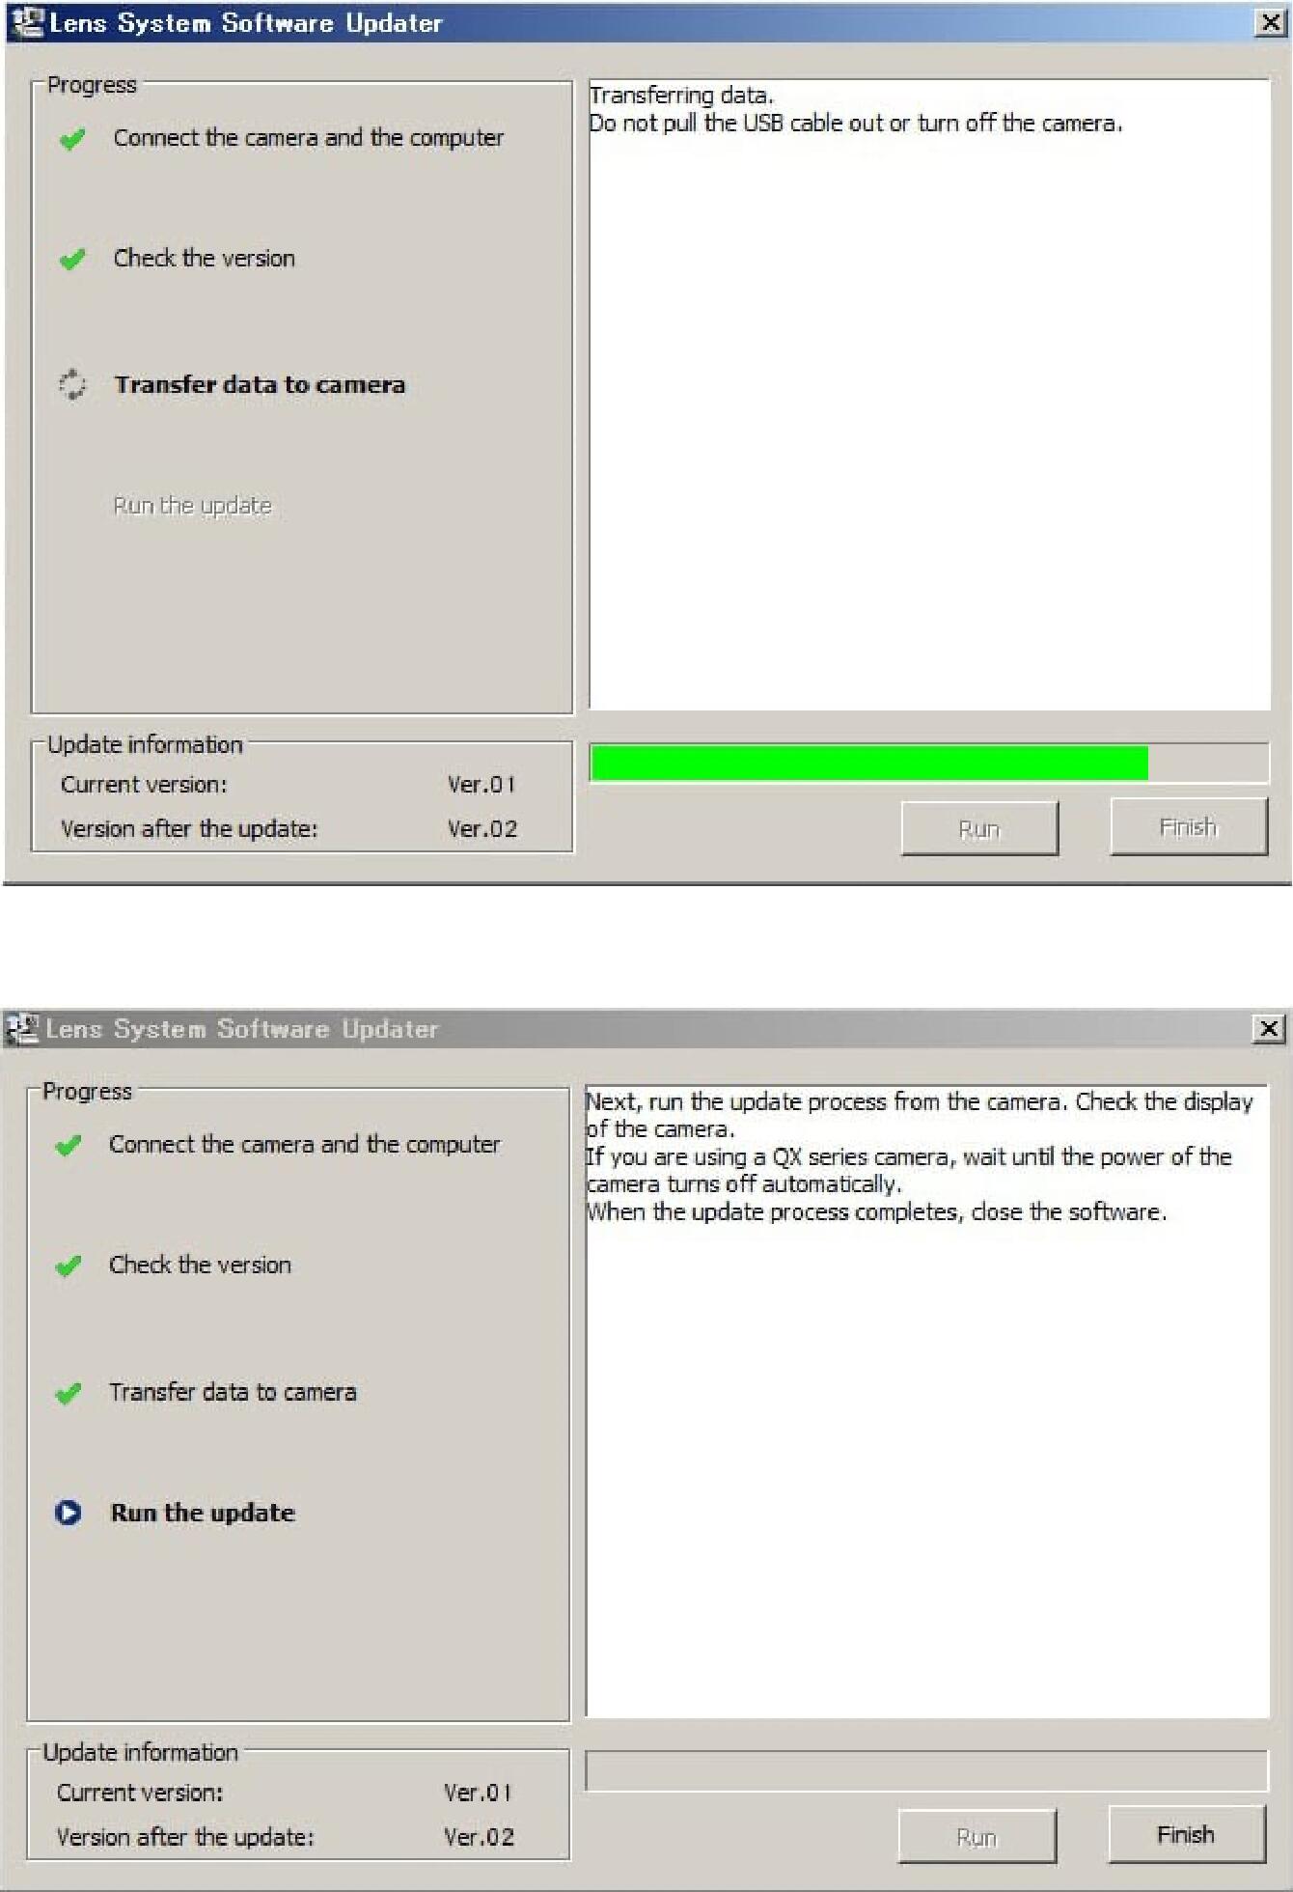Click the disabled Run button in the lower window
This screenshot has width=1293, height=1892.
977,1837
